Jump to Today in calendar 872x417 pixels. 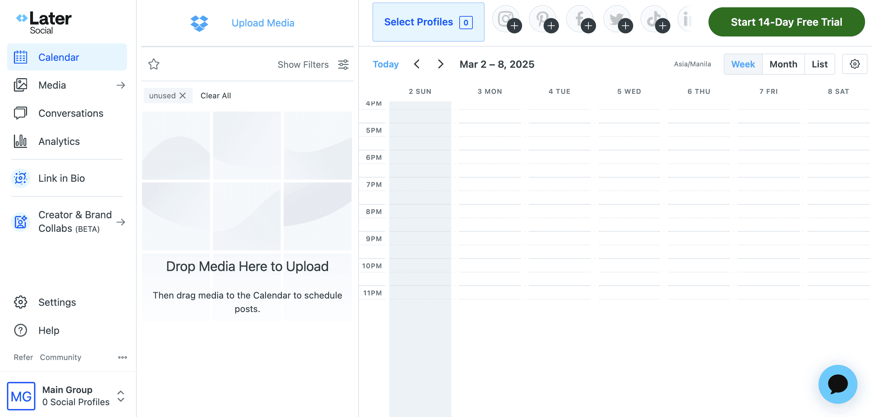coord(385,64)
